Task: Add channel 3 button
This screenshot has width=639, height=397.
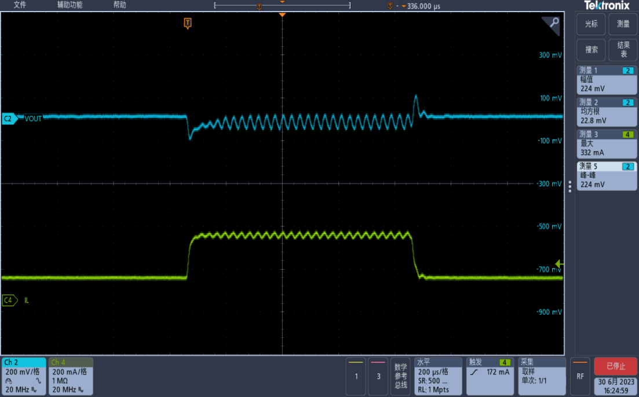Action: (x=378, y=376)
